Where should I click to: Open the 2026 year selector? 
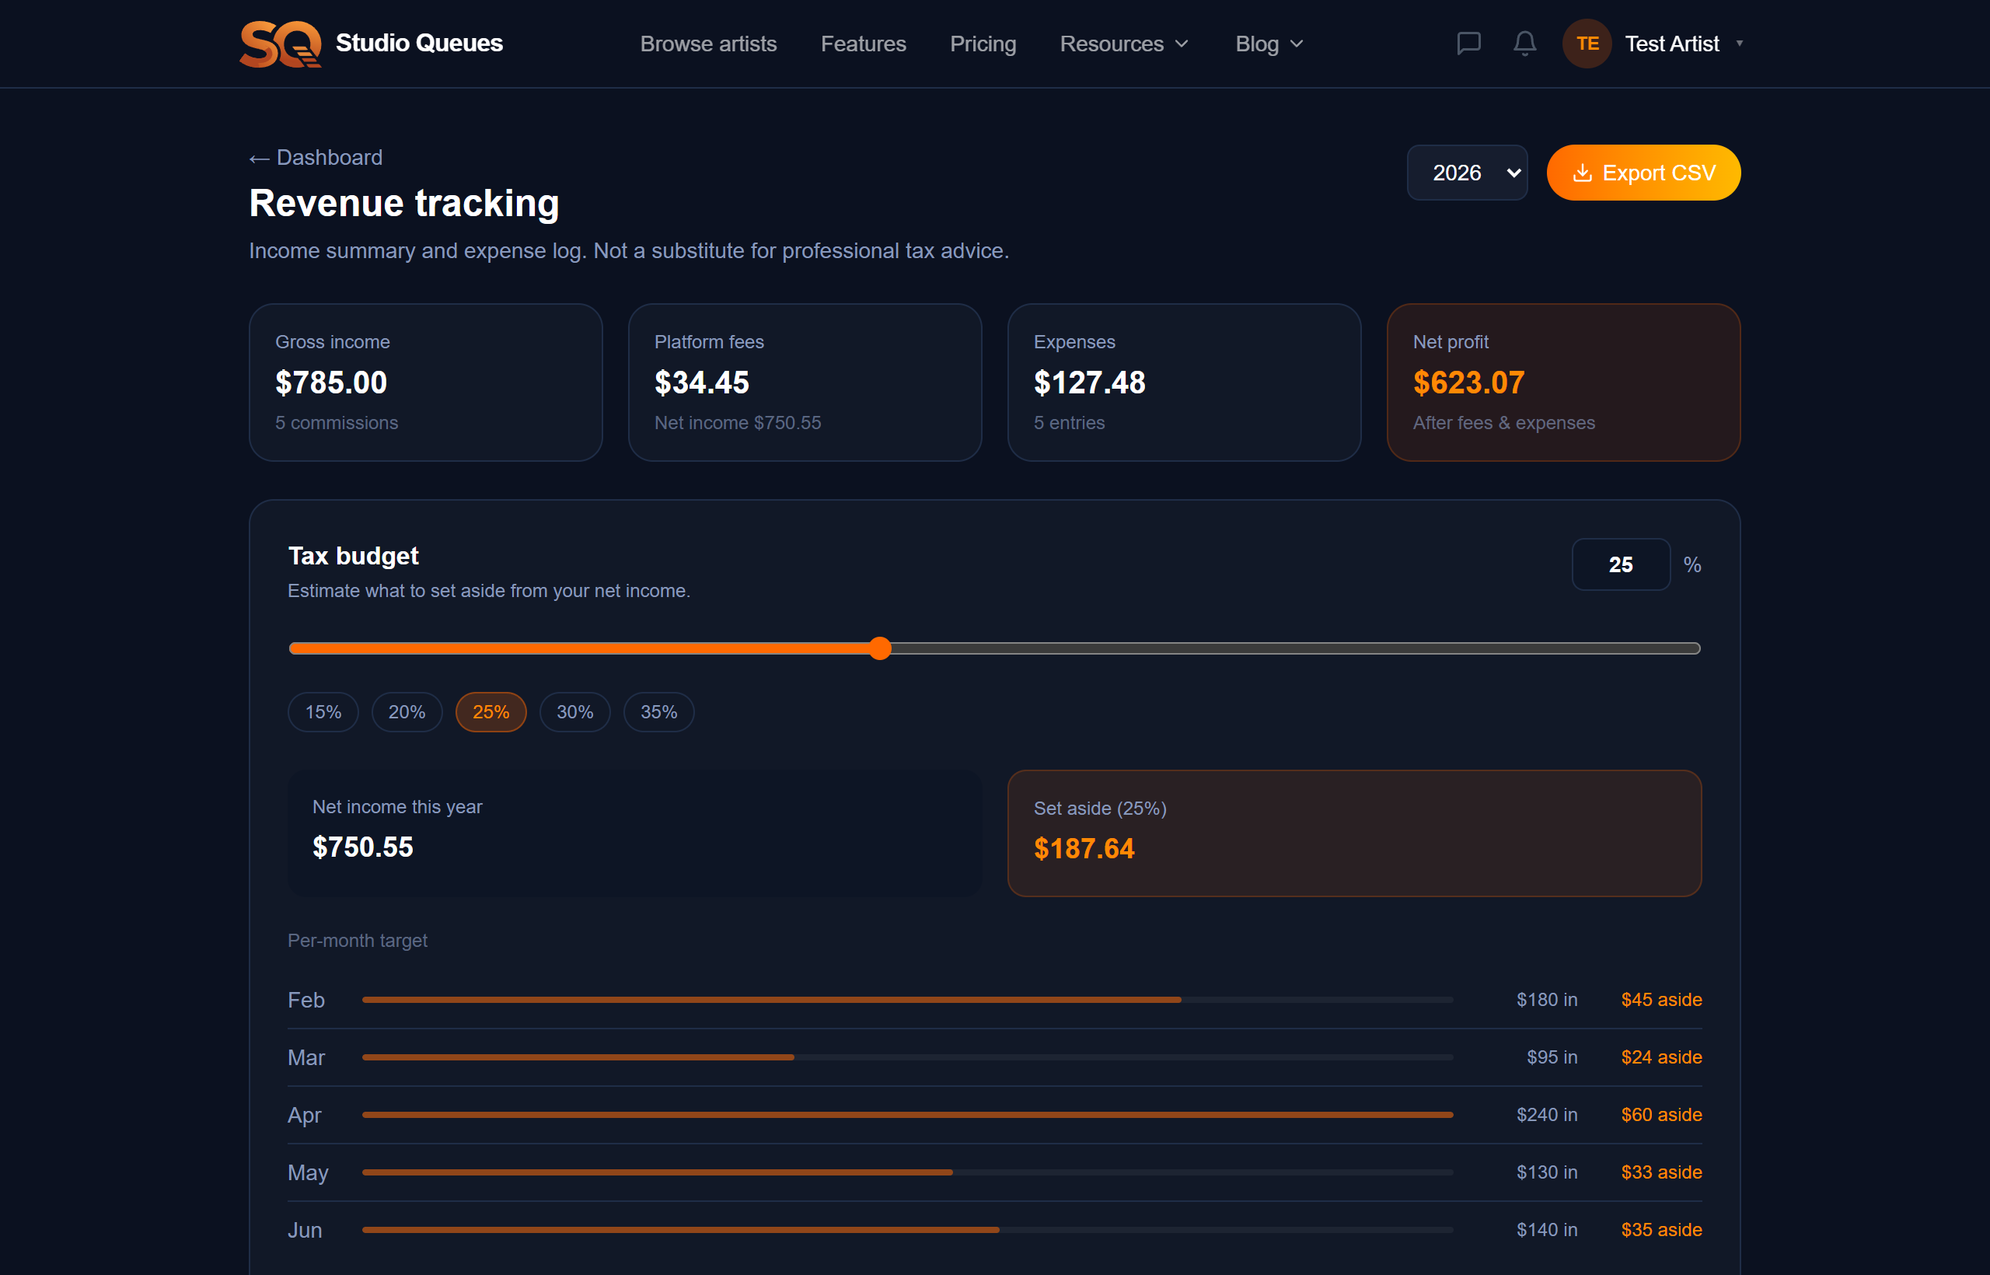point(1467,173)
